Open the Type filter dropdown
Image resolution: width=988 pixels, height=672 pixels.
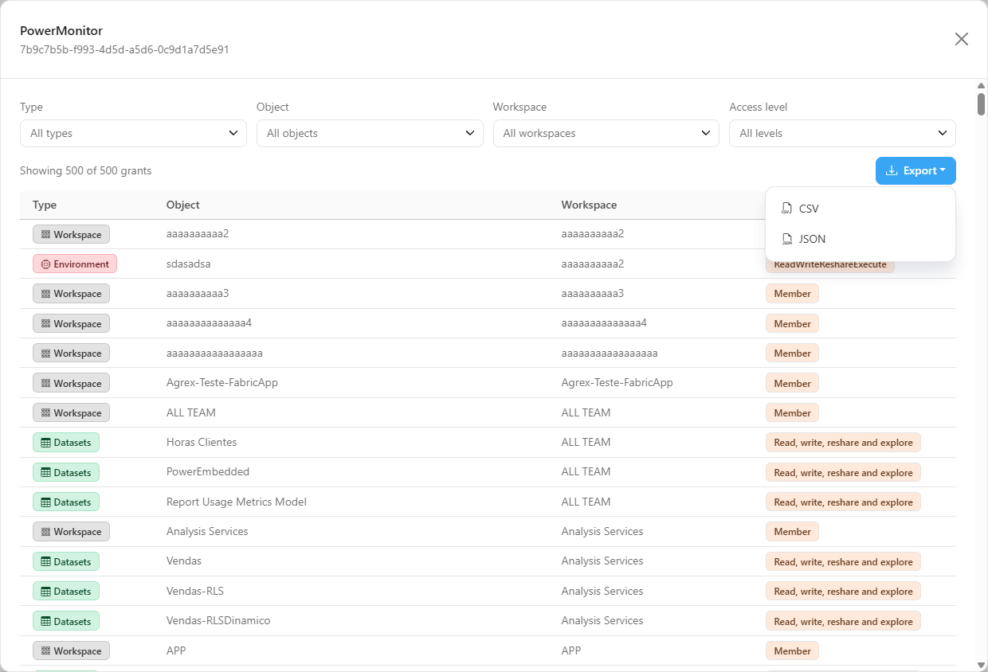pos(133,133)
